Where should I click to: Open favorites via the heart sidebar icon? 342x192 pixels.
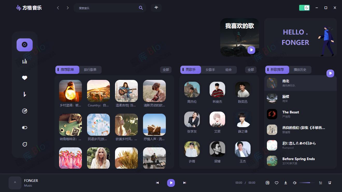pos(25,78)
